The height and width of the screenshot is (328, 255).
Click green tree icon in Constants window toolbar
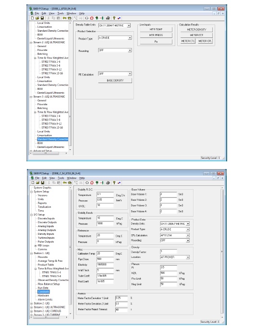pyautogui.click(x=97, y=183)
